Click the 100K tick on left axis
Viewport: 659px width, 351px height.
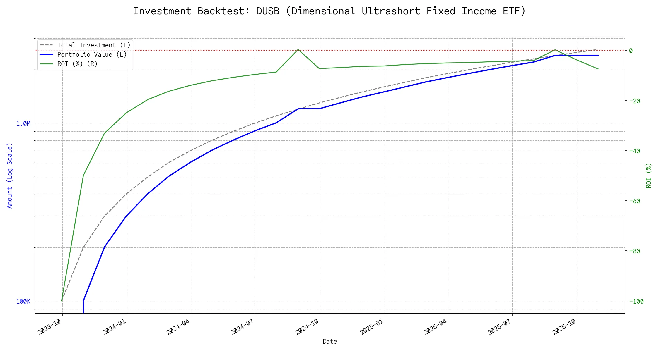point(23,301)
